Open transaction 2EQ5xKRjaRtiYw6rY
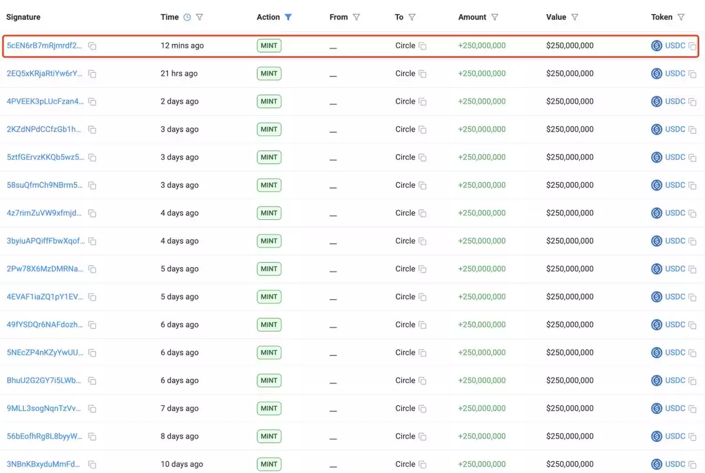The width and height of the screenshot is (705, 473). pyautogui.click(x=45, y=73)
